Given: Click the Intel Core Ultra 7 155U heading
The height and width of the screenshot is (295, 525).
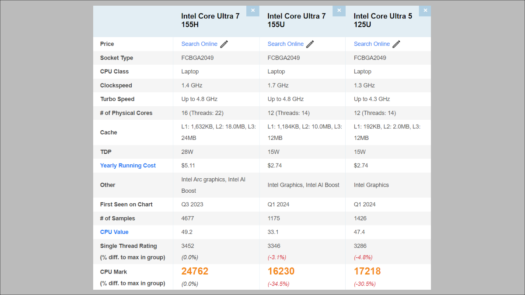Looking at the screenshot, I should 297,21.
